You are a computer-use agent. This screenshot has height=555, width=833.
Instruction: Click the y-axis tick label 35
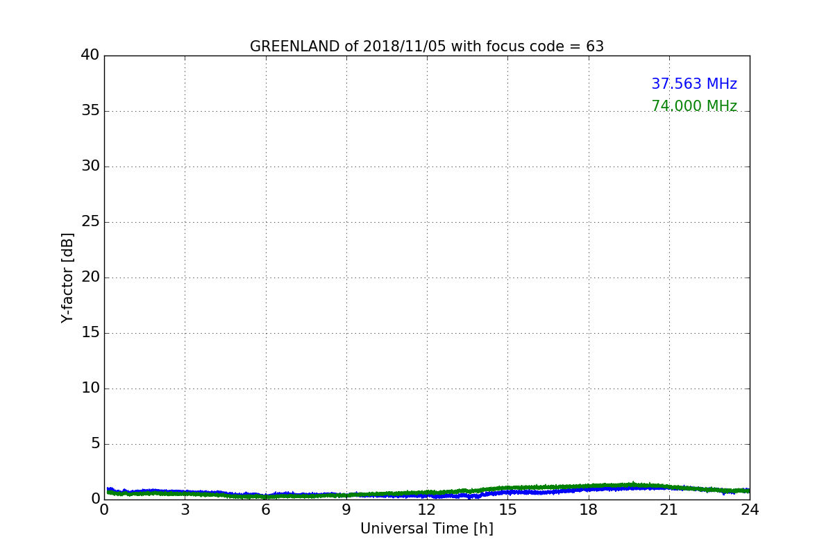(90, 110)
